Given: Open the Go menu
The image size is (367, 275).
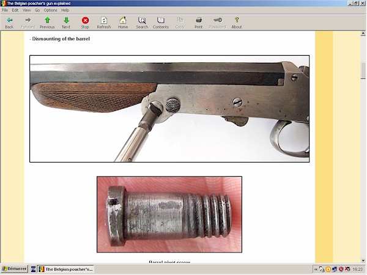Looking at the screenshot, I should 37,10.
